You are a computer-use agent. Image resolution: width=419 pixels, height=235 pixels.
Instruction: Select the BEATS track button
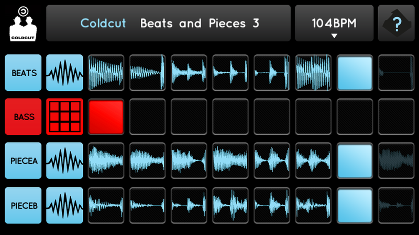tap(23, 73)
